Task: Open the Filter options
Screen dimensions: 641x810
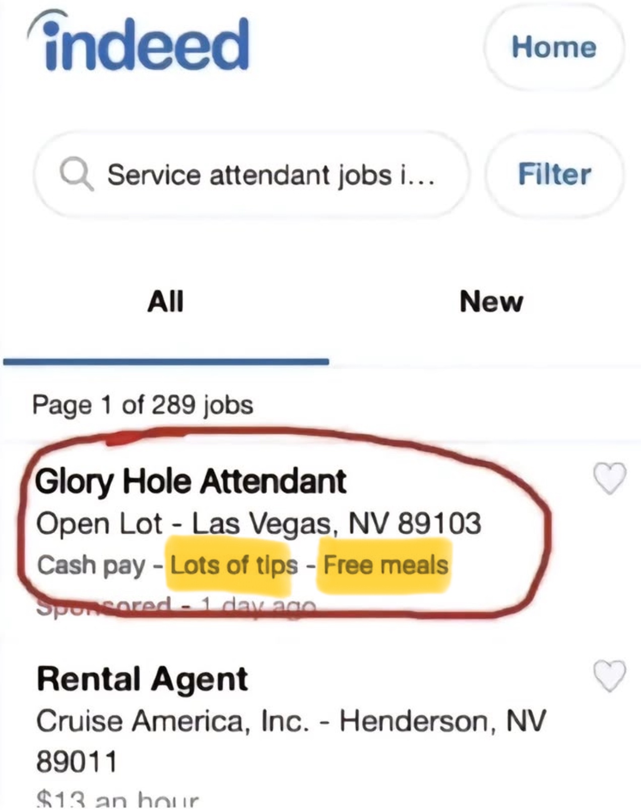Action: 554,175
